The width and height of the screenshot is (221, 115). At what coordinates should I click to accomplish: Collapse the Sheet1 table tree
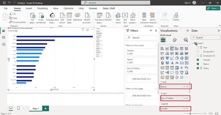point(192,43)
